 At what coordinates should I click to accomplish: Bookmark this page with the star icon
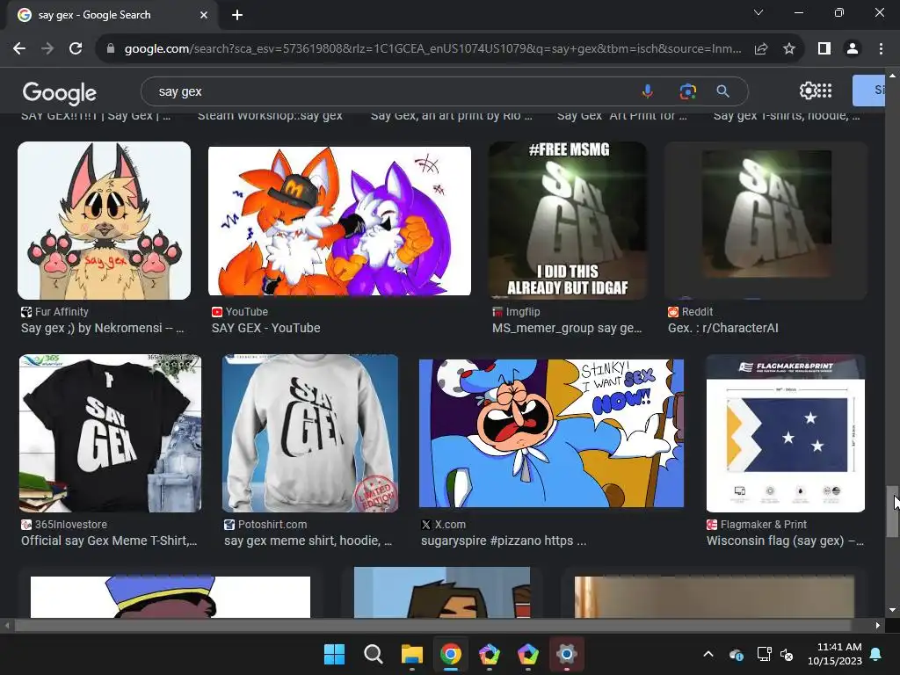pos(789,49)
